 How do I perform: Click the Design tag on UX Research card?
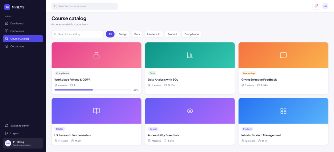tap(60, 129)
